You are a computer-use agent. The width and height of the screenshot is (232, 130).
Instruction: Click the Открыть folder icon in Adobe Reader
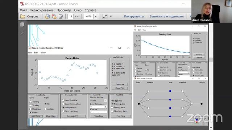(22, 16)
